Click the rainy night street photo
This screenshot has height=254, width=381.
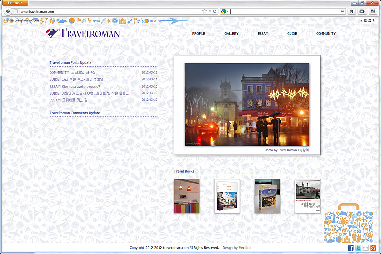247,105
